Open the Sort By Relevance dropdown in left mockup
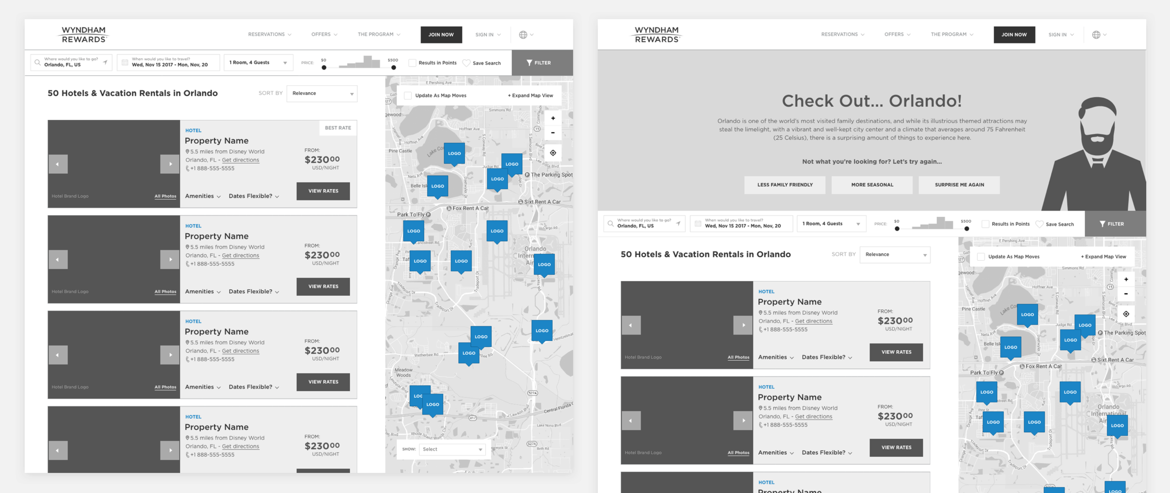 click(322, 93)
